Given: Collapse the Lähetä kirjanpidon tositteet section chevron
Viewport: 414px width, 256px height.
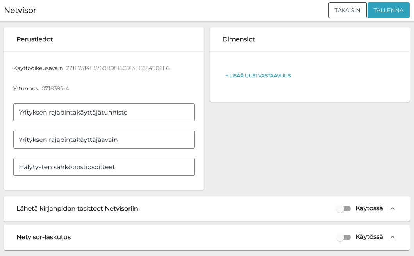Looking at the screenshot, I should point(393,209).
